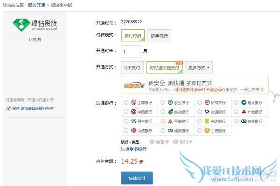Select the 民生银行 radio button
The image size is (280, 186).
(126, 121)
